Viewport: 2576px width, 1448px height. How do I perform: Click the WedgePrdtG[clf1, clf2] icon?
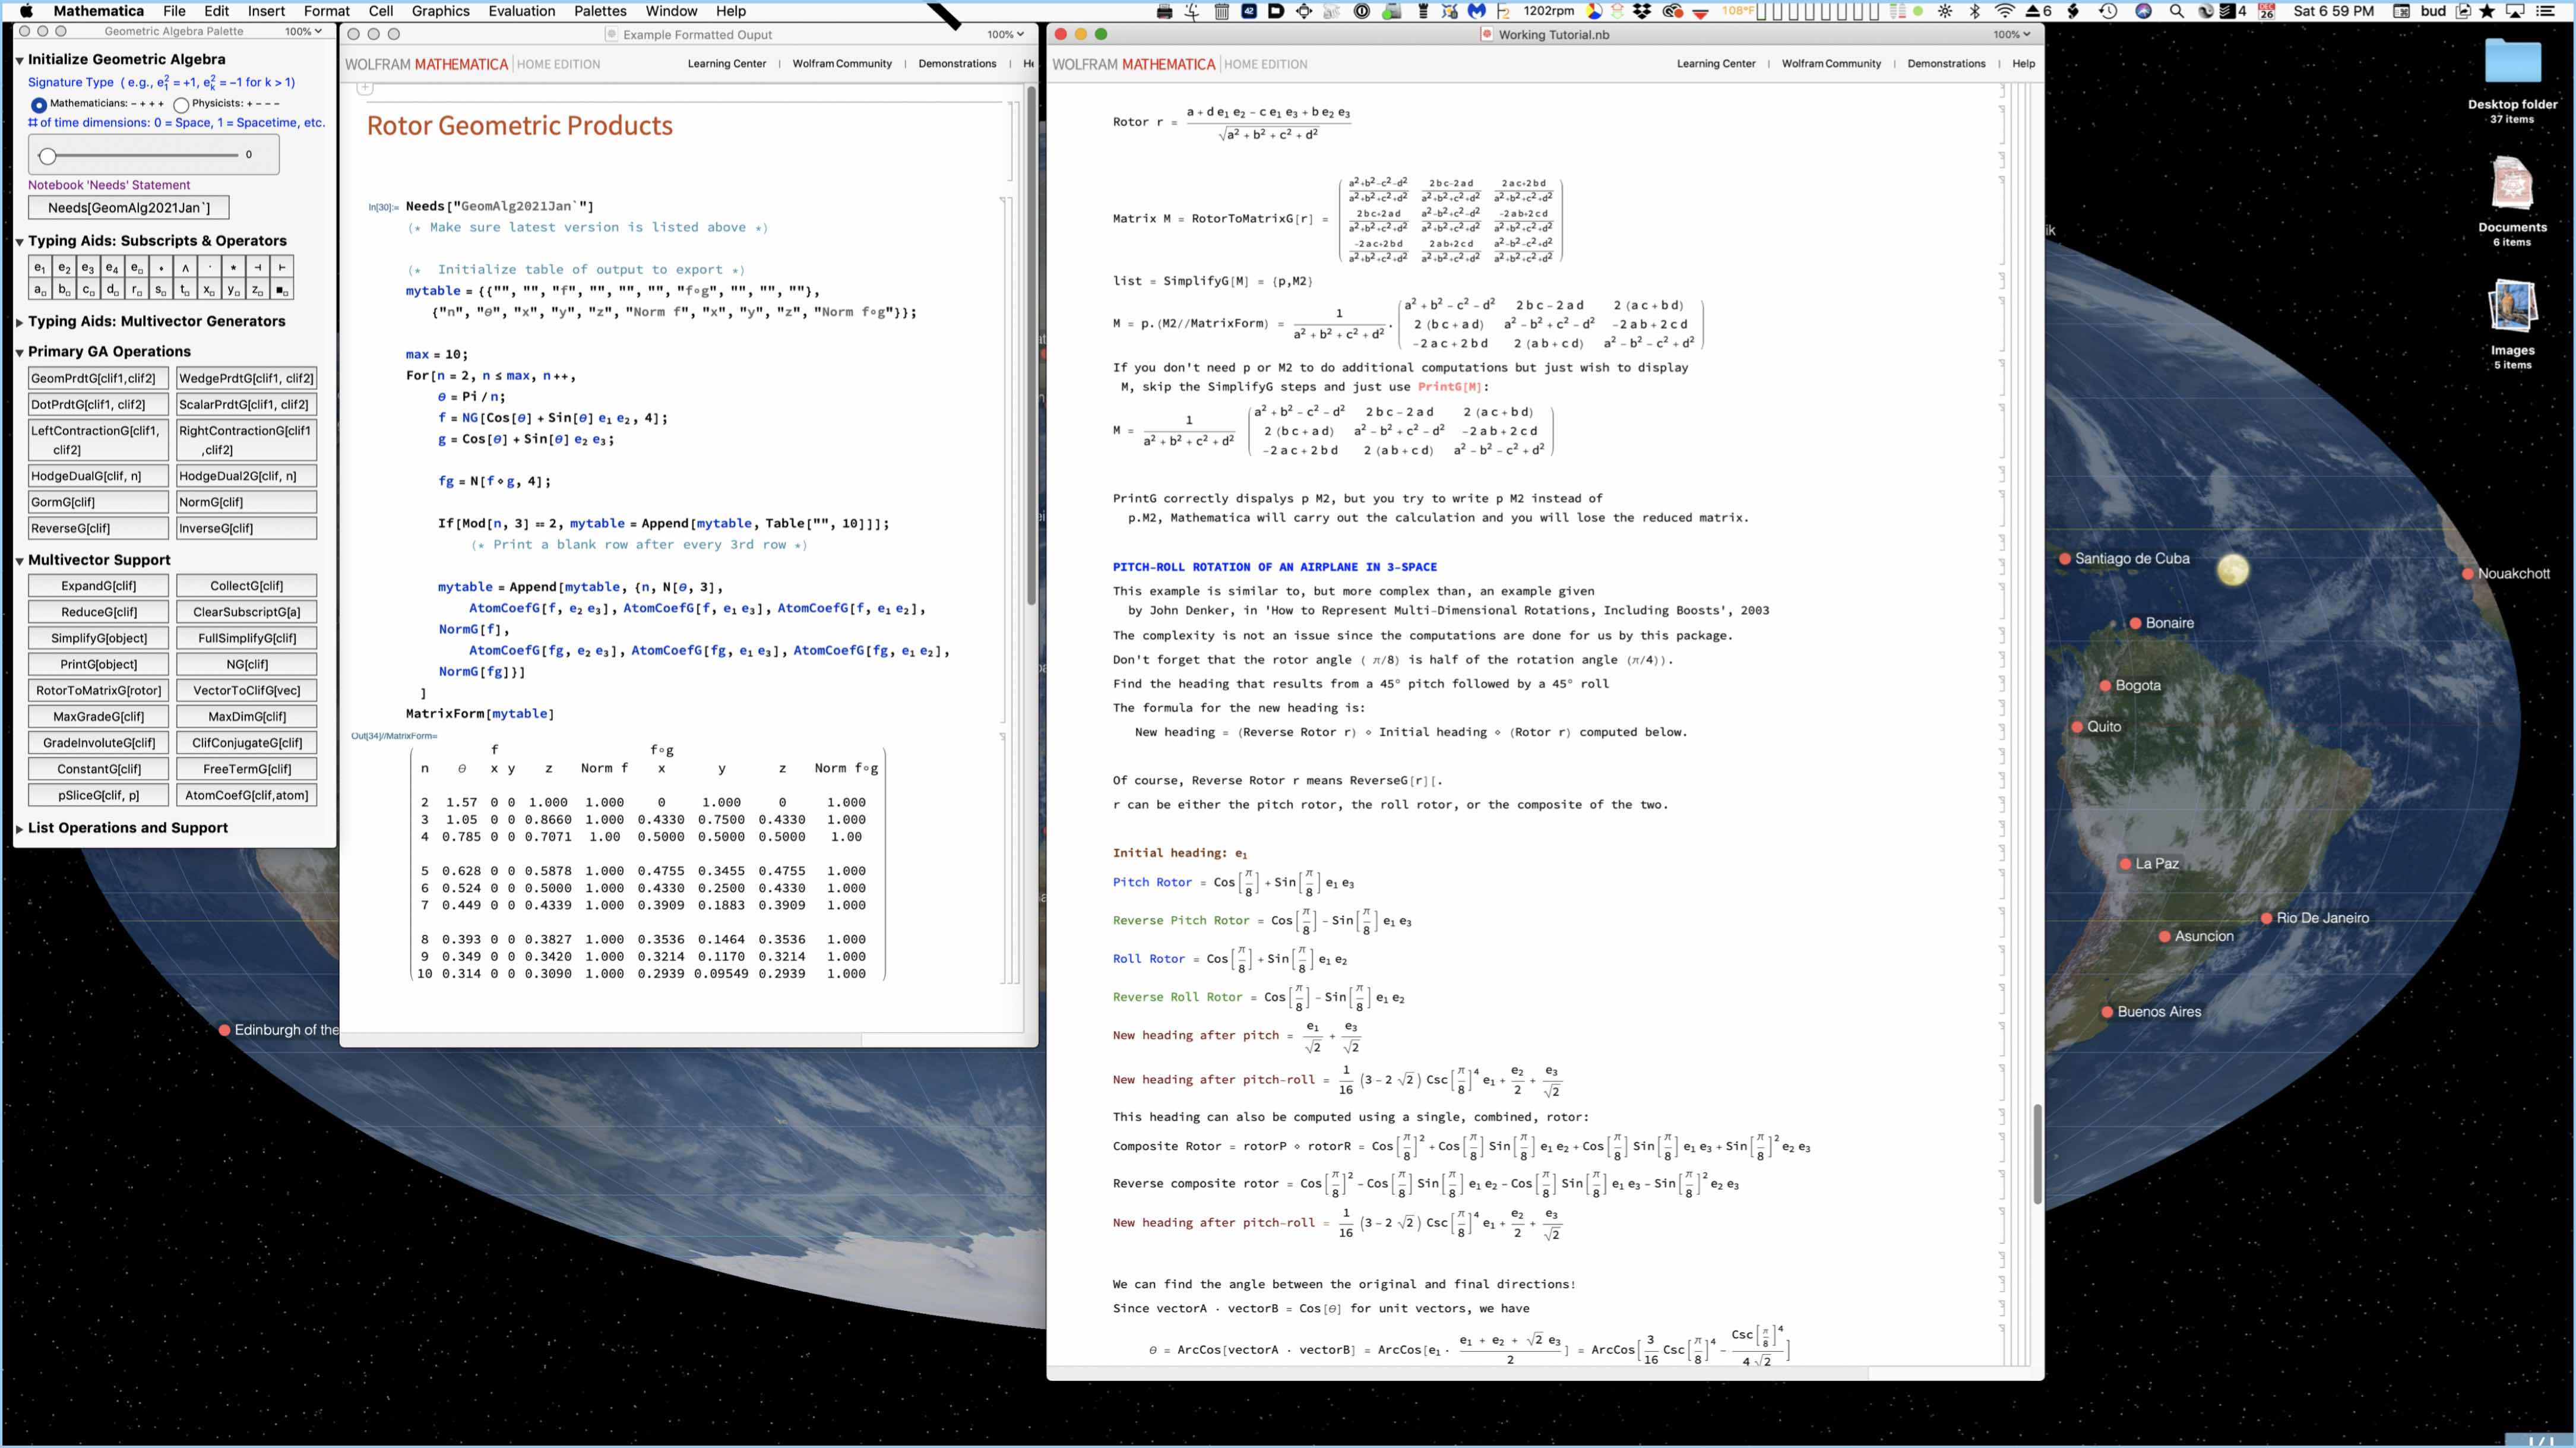point(244,377)
